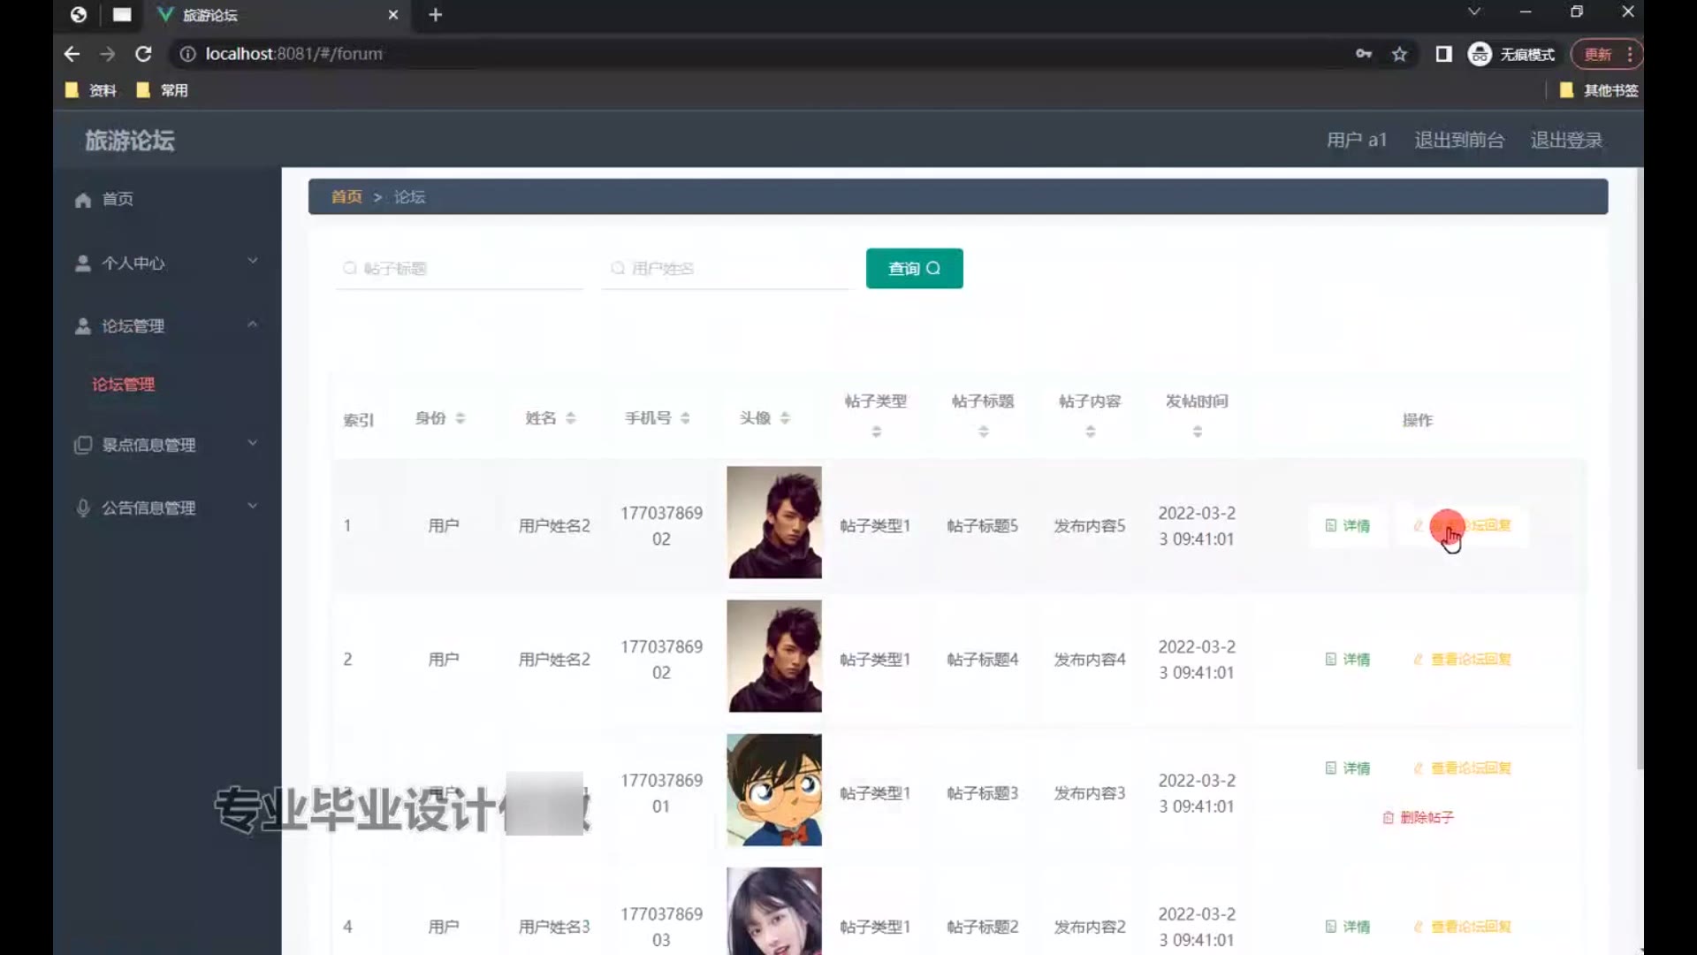The image size is (1697, 955).
Task: Open 详情 for 帖子标题5 row
Action: [1348, 525]
